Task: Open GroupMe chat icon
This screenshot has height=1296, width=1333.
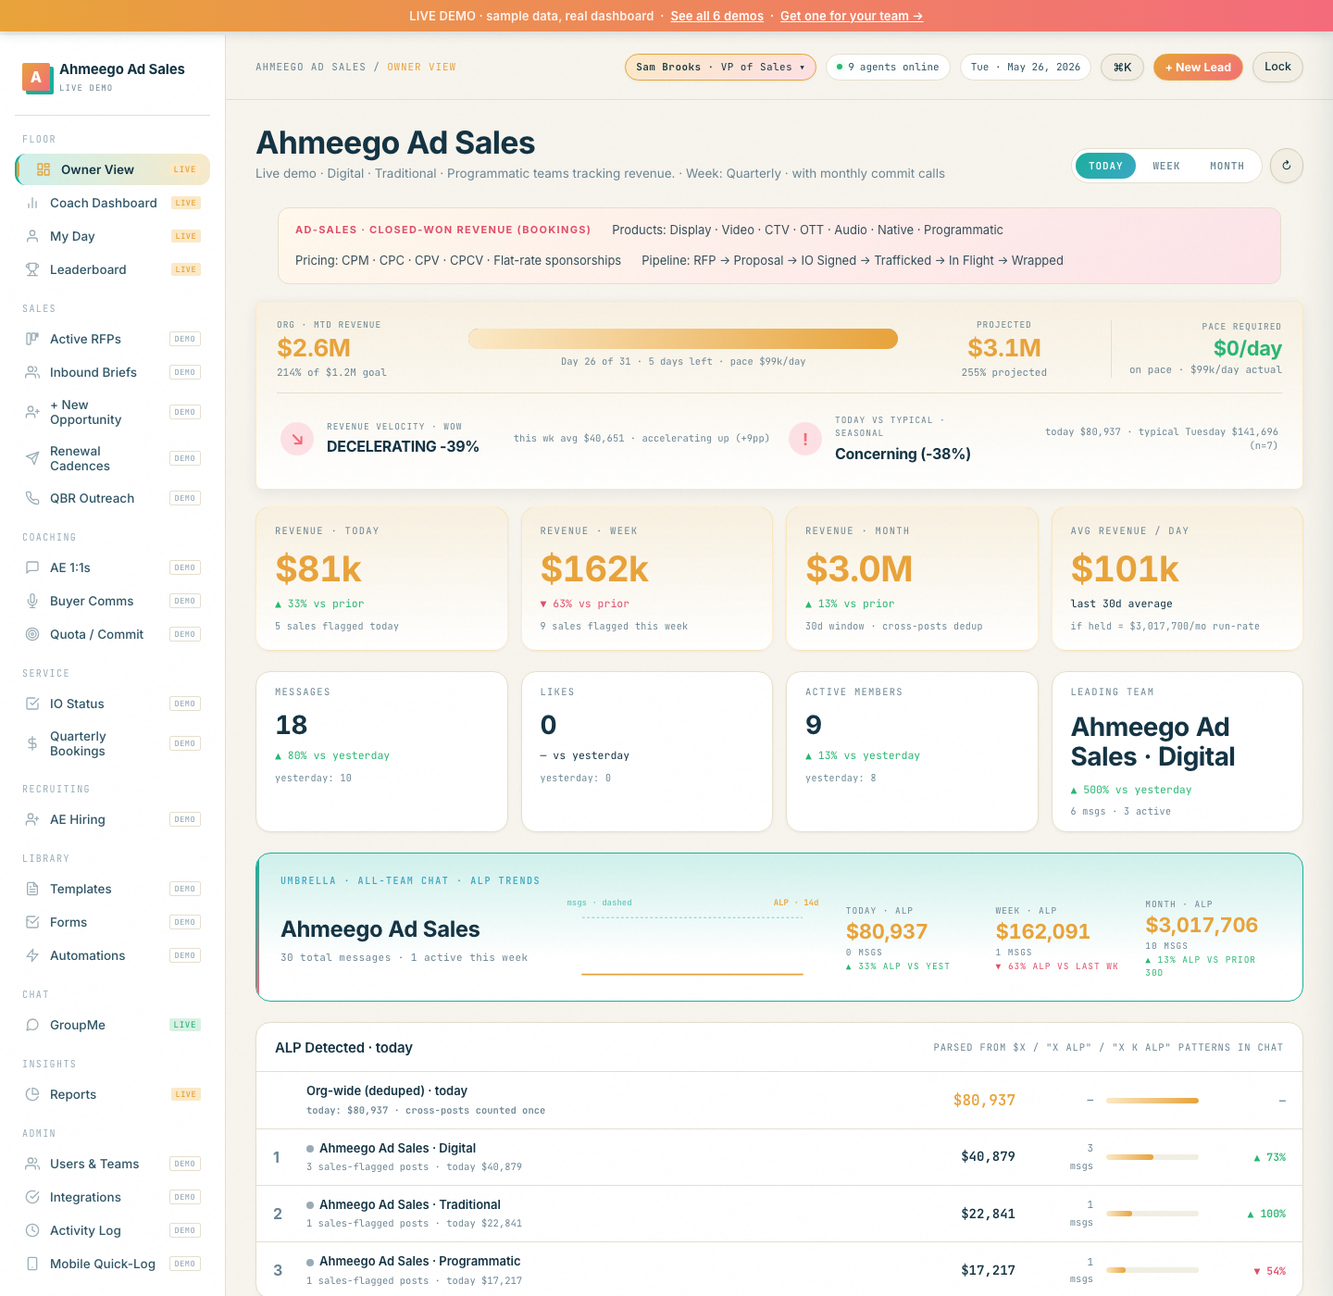Action: 32,1025
